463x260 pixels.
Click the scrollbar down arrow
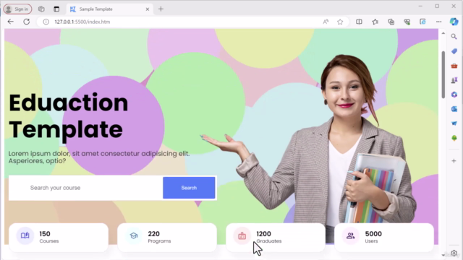pos(443,255)
